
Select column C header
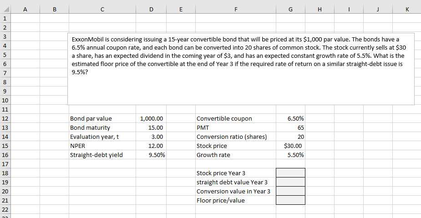click(102, 10)
